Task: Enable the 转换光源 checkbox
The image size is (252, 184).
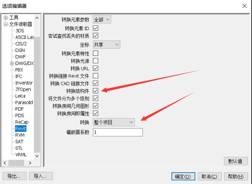Action: click(95, 61)
